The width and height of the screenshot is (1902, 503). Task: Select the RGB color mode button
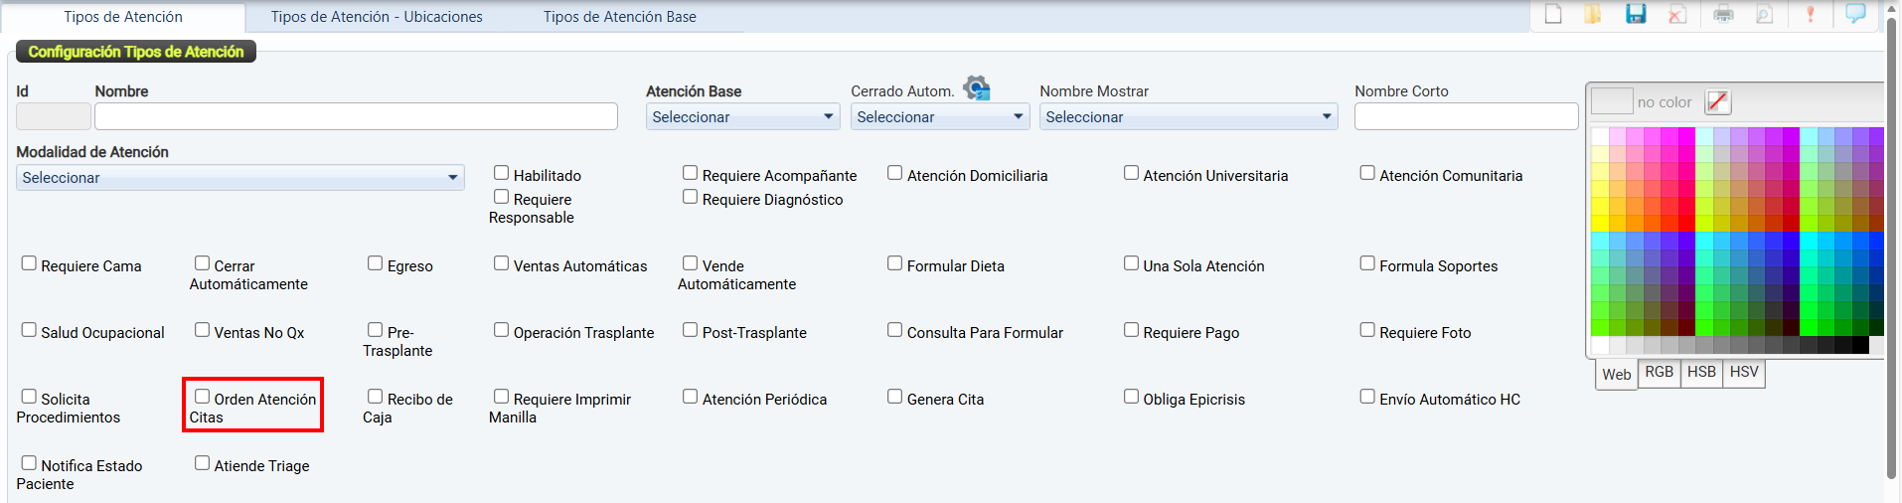1659,372
